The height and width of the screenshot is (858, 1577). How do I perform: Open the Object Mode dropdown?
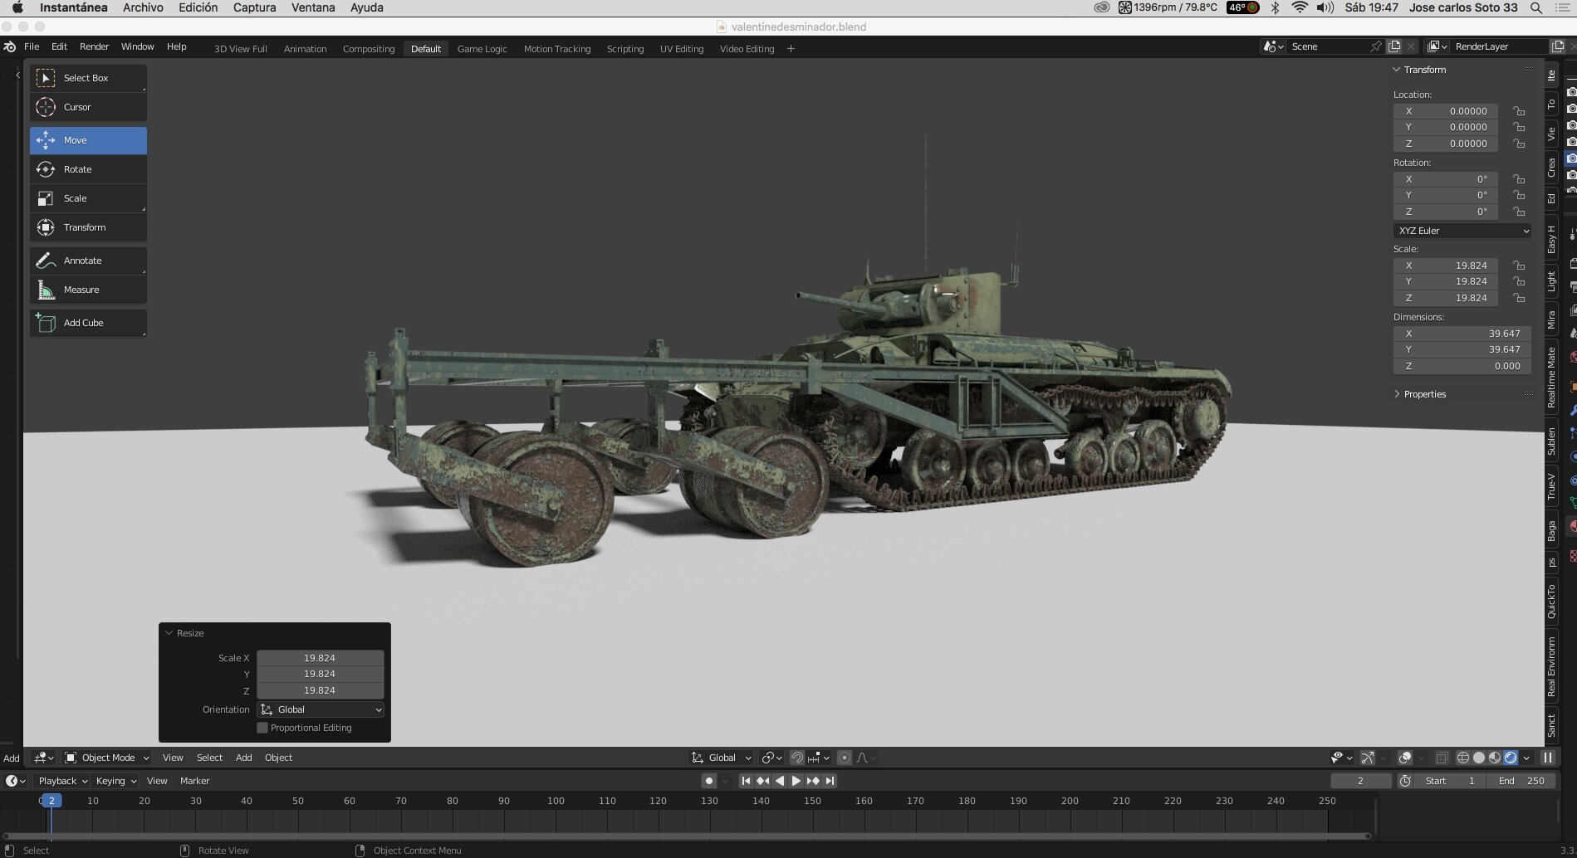click(107, 758)
